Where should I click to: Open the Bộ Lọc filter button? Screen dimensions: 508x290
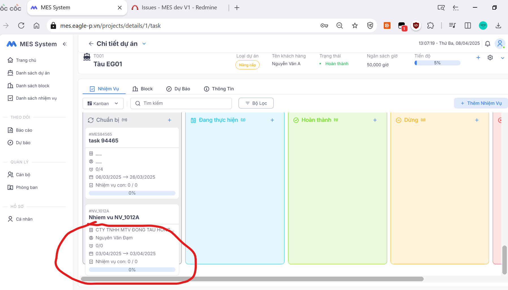click(x=256, y=103)
